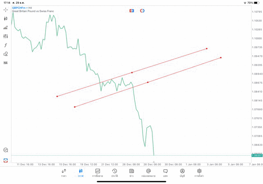Screen dimensions: 263x184
Task: Switch to the ราคา (Quotes) tab
Action: point(64,172)
